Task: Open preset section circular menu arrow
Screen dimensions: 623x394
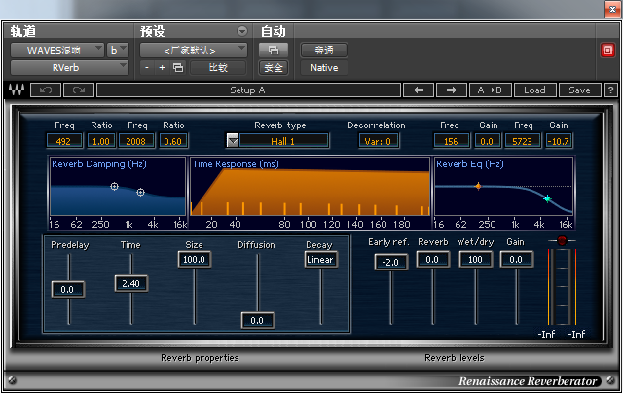Action: point(242,31)
